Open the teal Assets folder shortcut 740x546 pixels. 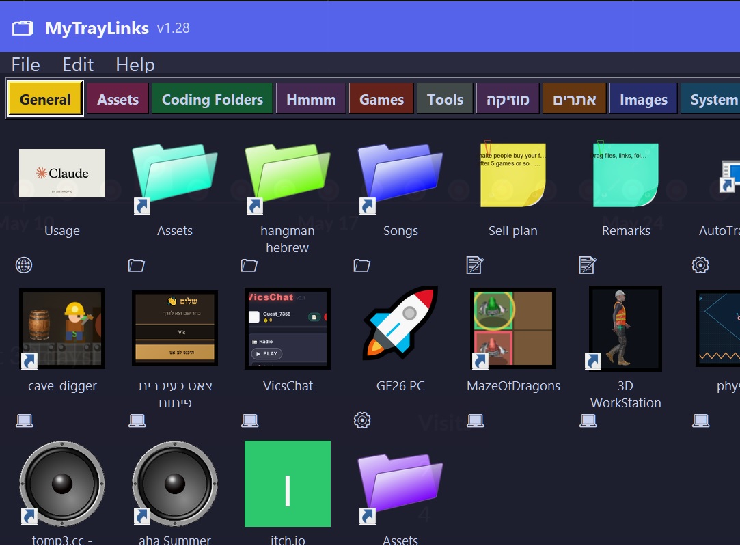pos(175,178)
